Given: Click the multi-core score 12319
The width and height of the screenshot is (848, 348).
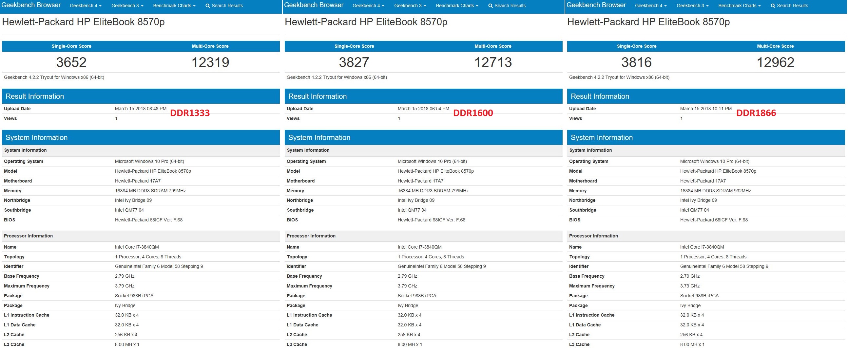Looking at the screenshot, I should pyautogui.click(x=210, y=62).
